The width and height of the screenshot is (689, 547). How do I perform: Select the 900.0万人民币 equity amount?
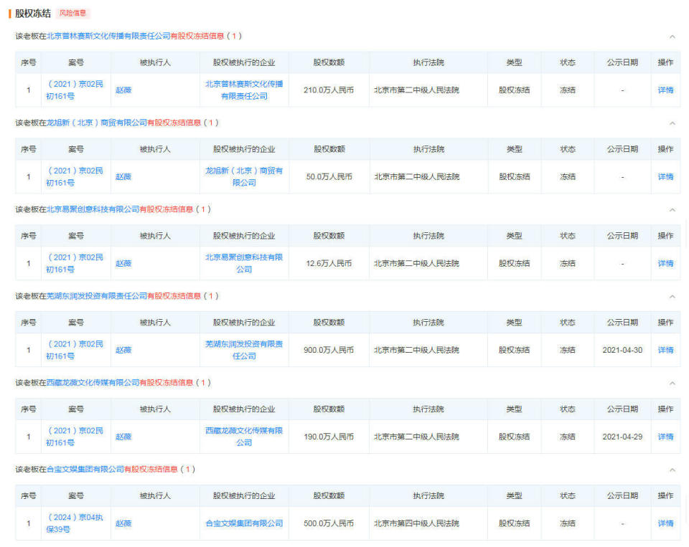[x=329, y=350]
